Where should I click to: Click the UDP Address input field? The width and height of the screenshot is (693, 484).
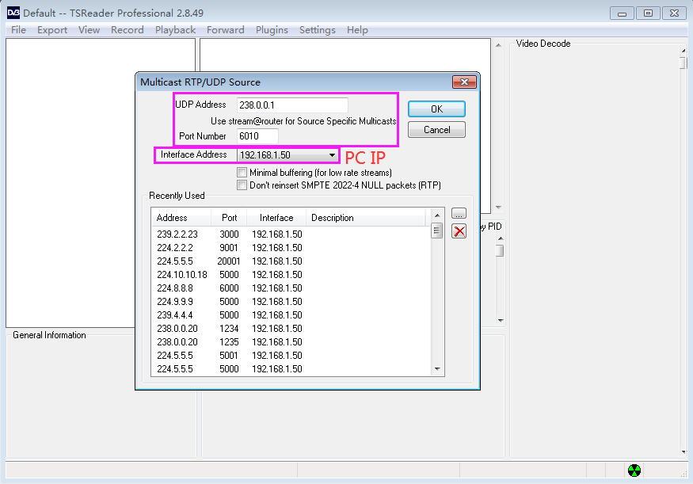point(291,105)
